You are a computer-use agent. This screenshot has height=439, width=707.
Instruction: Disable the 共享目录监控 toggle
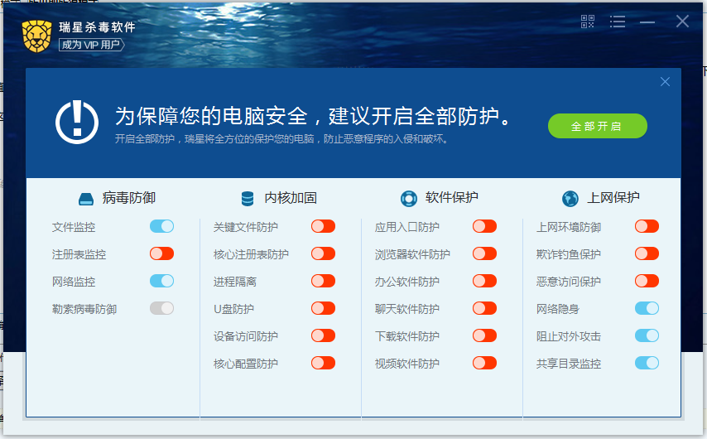(x=647, y=363)
